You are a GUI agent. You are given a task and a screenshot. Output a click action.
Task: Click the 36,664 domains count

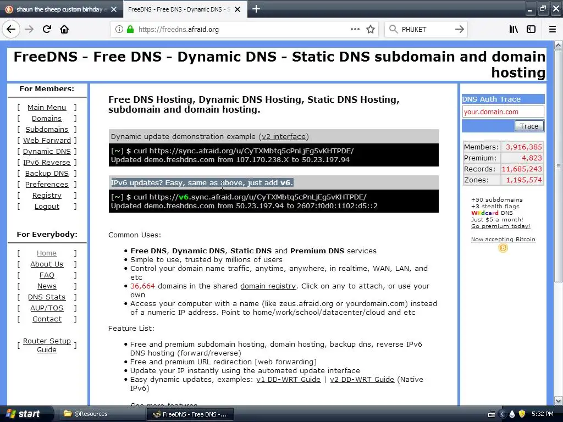click(142, 286)
